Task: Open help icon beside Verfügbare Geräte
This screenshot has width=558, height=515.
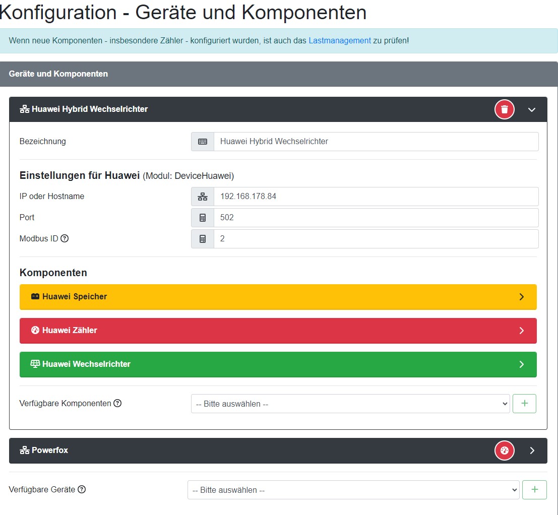Action: pyautogui.click(x=82, y=490)
